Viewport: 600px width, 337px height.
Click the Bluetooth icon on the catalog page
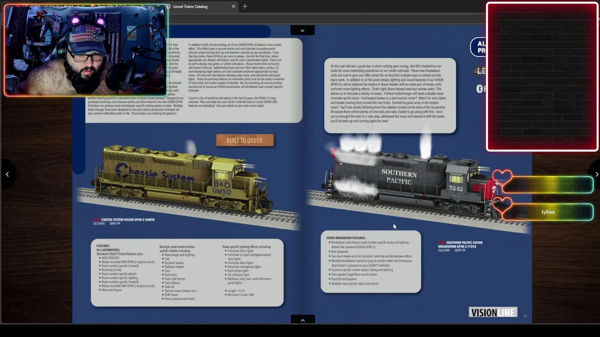click(x=480, y=89)
